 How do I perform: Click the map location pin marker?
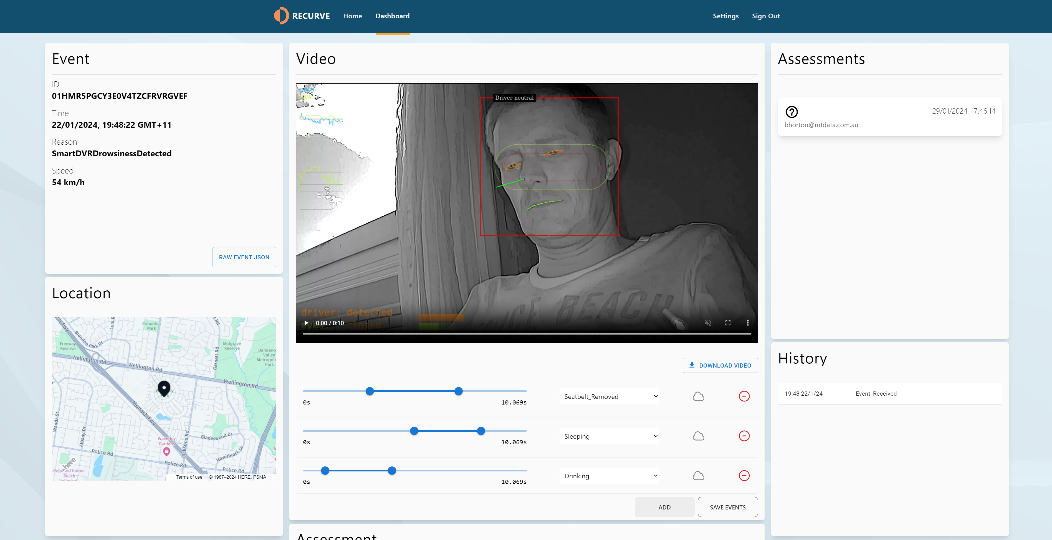pyautogui.click(x=164, y=388)
